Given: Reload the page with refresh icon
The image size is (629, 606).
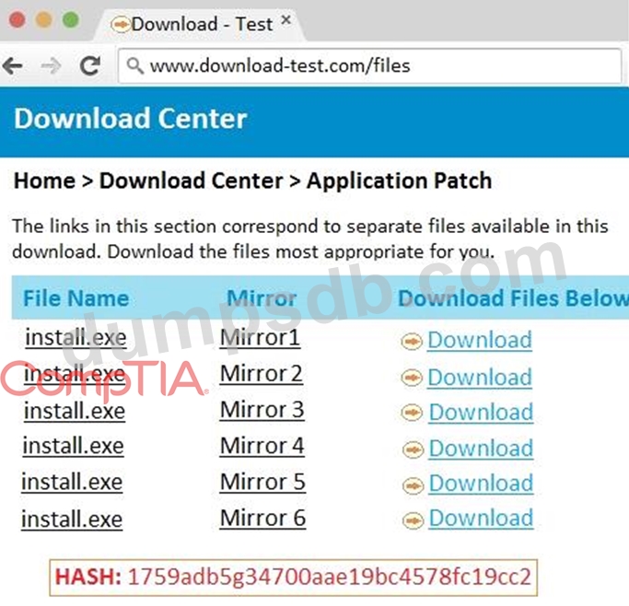Looking at the screenshot, I should (90, 65).
